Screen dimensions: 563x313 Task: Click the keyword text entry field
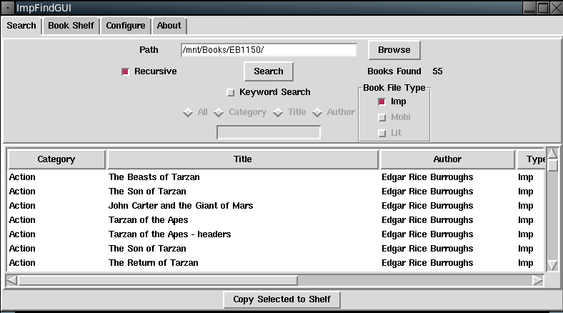[269, 132]
